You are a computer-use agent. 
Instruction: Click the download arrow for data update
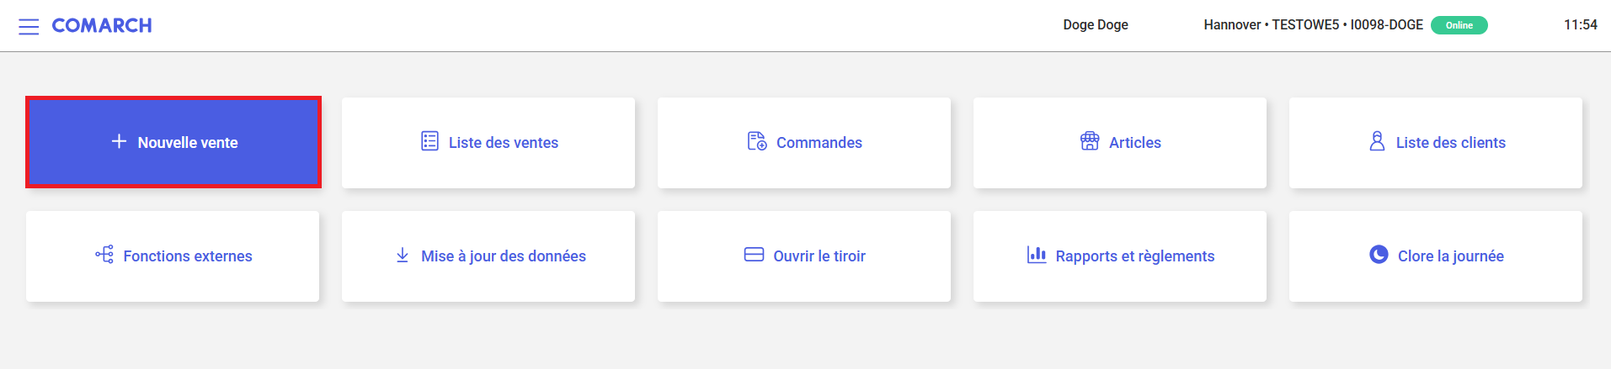[x=403, y=255]
